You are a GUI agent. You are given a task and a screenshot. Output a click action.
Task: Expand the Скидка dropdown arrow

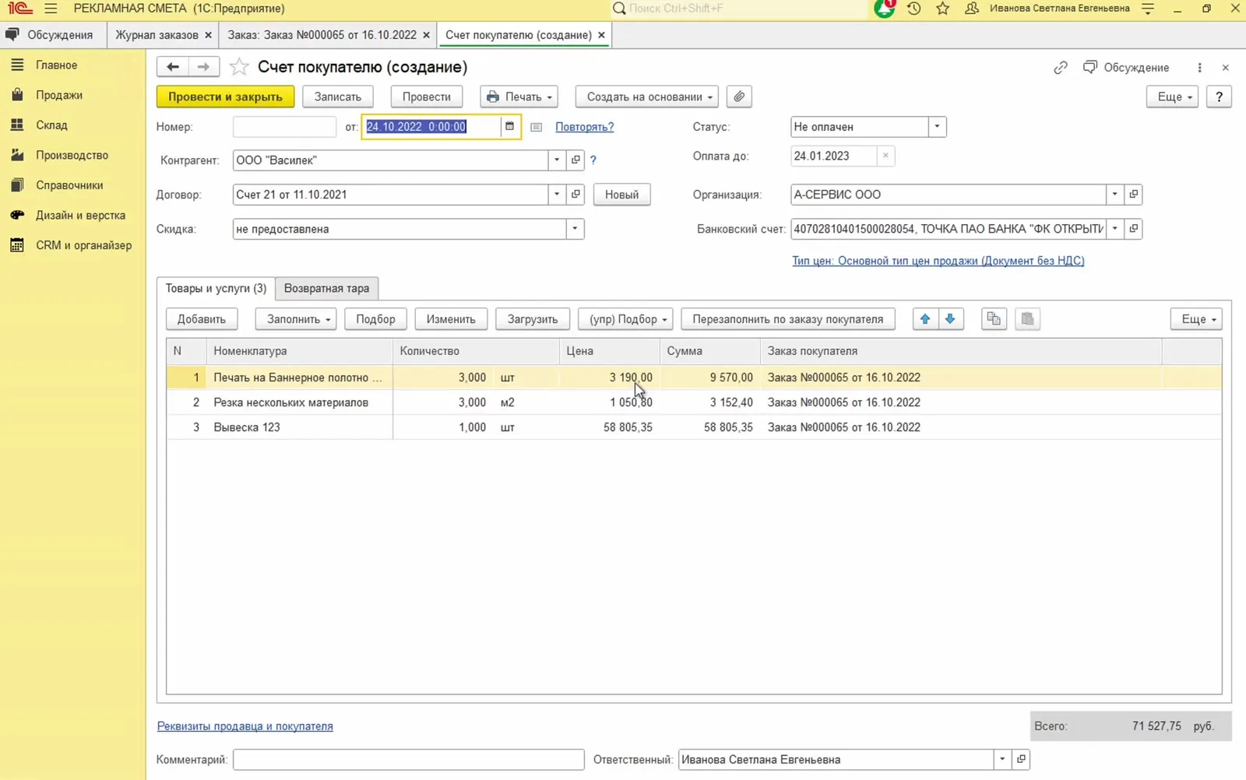[575, 229]
